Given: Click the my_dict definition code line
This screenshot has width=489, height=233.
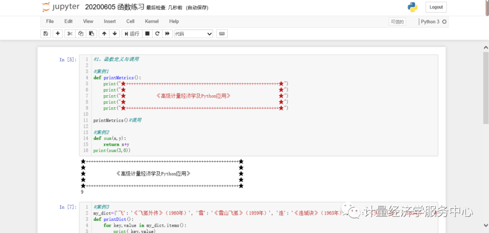Looking at the screenshot, I should pos(265,213).
